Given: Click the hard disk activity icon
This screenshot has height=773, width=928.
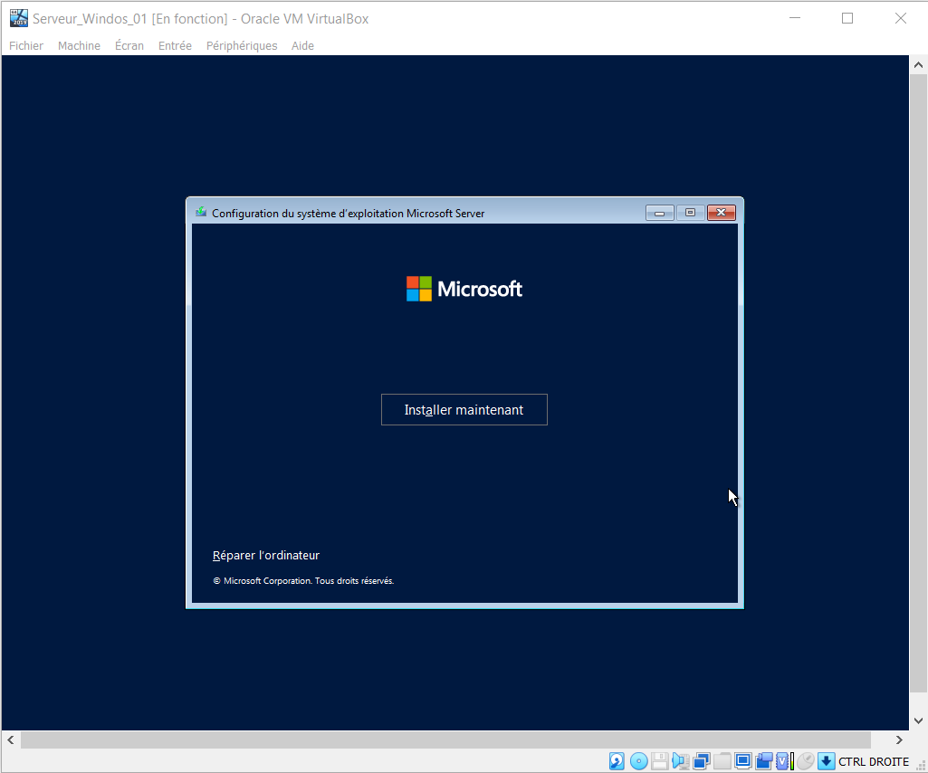Looking at the screenshot, I should 617,761.
